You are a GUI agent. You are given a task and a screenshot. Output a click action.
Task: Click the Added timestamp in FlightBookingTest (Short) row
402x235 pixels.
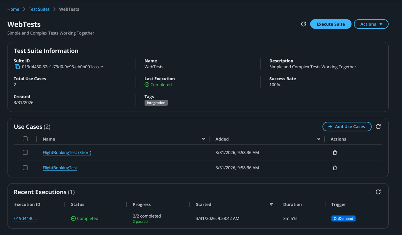pos(237,153)
